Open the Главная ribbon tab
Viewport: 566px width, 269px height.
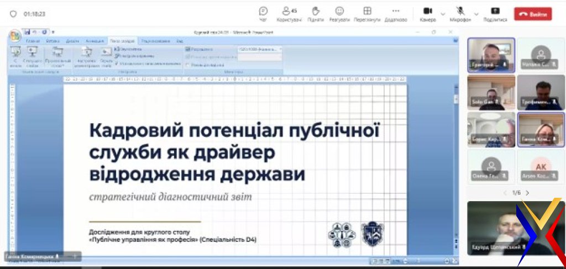[33, 41]
